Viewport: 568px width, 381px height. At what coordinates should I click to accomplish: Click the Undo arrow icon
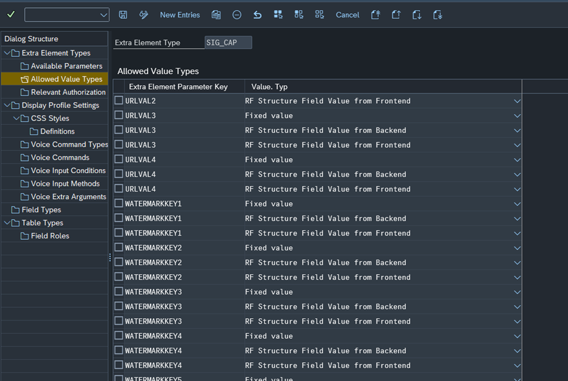pos(257,14)
